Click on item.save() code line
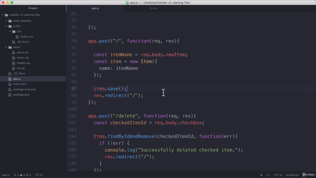The height and width of the screenshot is (178, 316). tap(110, 89)
